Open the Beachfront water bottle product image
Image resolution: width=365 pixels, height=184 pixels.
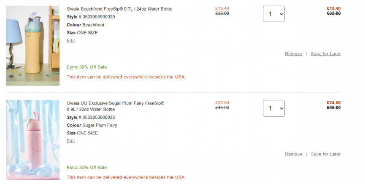[32, 45]
